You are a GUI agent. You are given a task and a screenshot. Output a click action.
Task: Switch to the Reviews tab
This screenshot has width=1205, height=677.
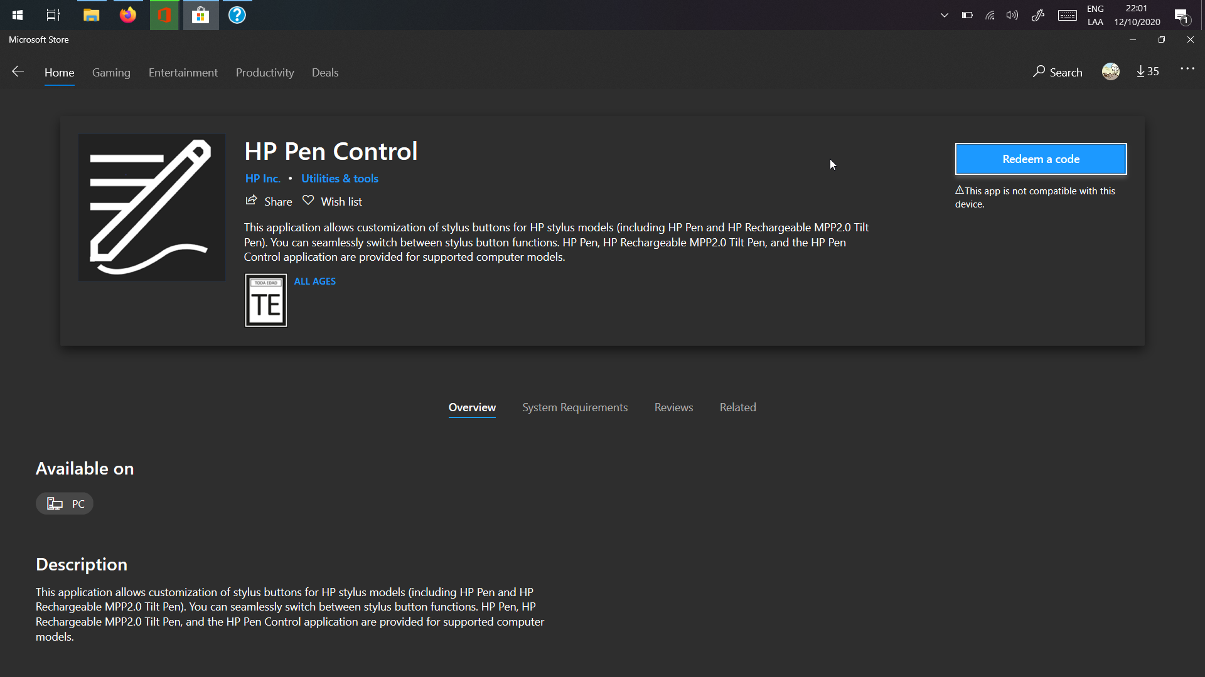point(673,407)
